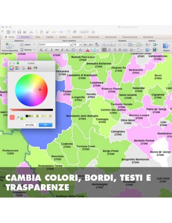Viewport: 172px width, 223px height.
Task: Apply strikethrough ABC formatting
Action: pyautogui.click(x=57, y=50)
